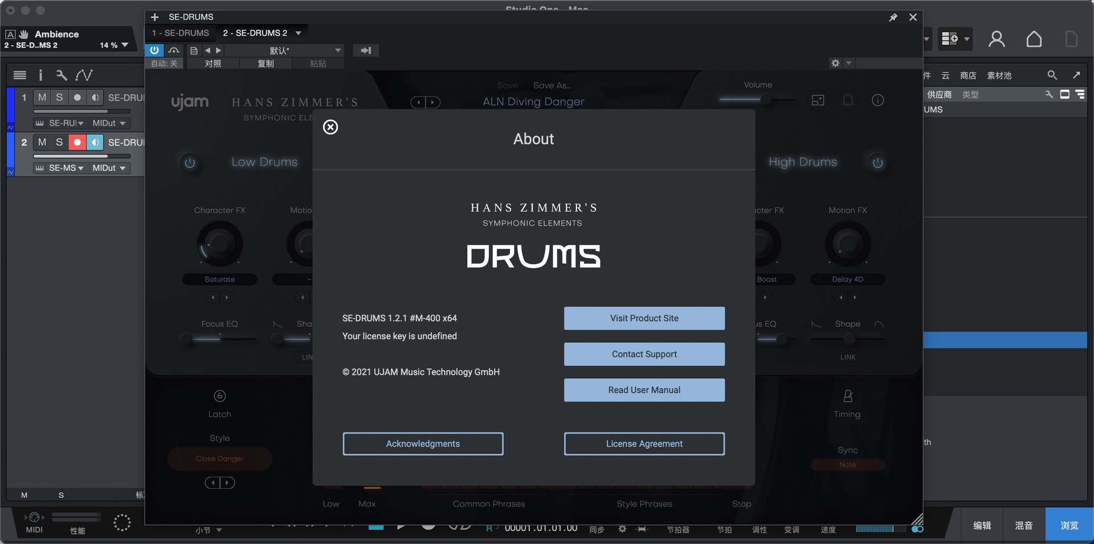This screenshot has width=1094, height=544.
Task: Open Read User Manual
Action: (644, 390)
